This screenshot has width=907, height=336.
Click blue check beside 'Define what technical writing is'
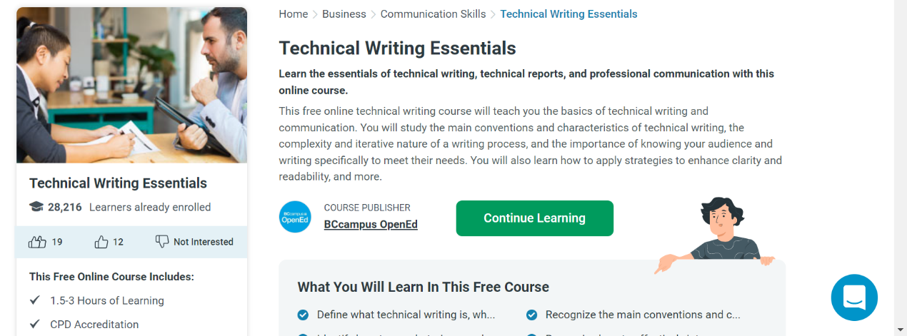click(303, 315)
